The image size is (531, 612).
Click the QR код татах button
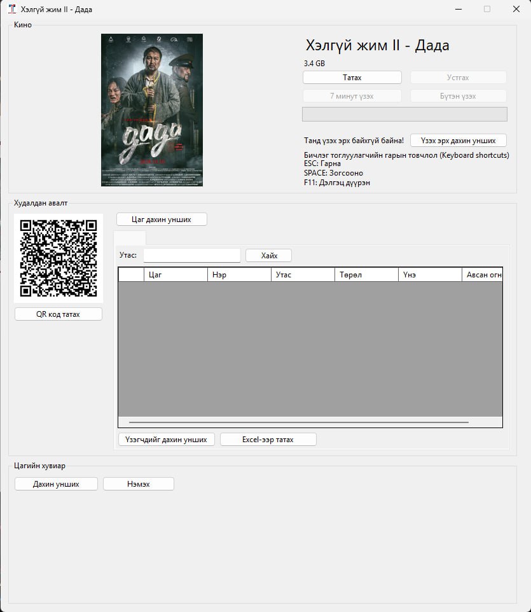[x=59, y=314]
